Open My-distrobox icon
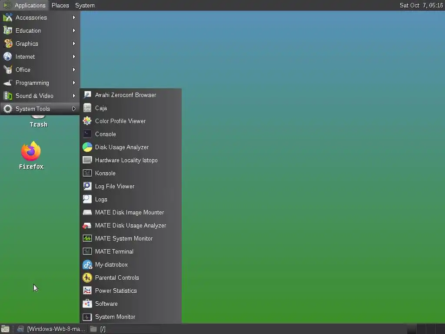 87,265
